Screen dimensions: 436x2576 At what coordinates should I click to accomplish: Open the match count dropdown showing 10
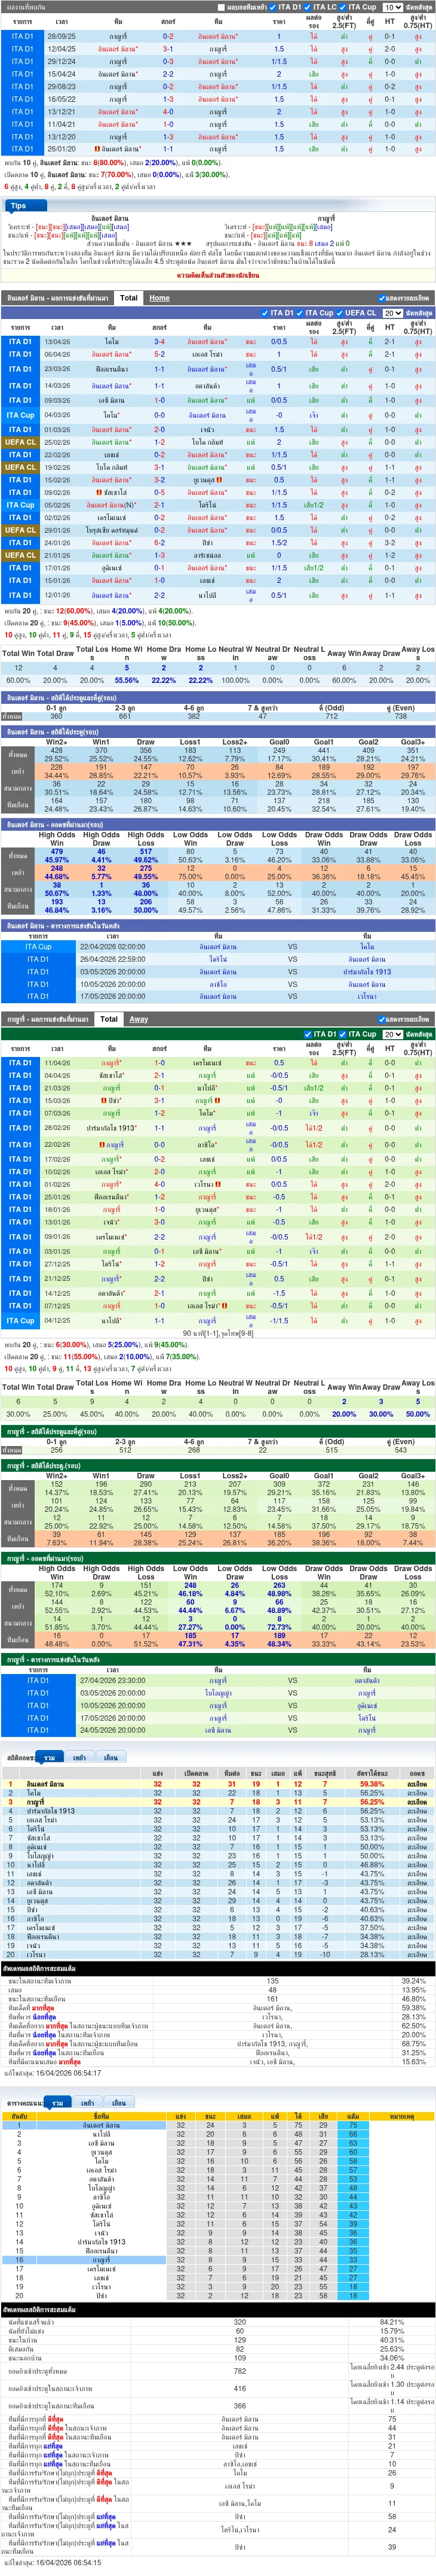[x=393, y=7]
